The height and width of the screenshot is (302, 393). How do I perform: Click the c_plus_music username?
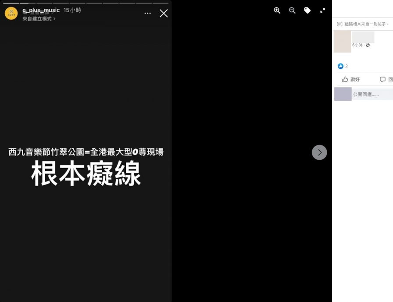41,10
